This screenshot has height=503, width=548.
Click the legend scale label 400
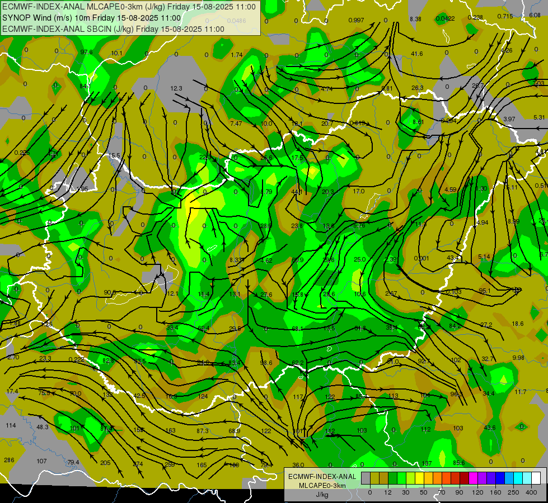click(531, 492)
